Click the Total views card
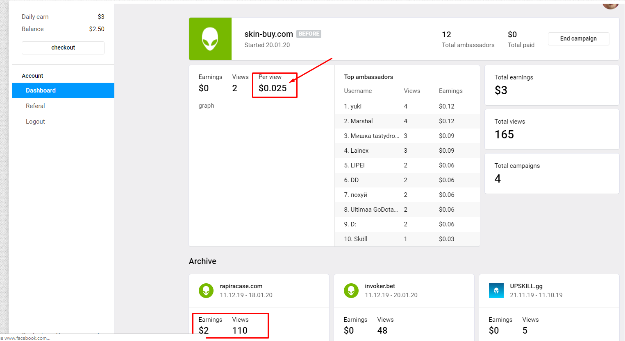The image size is (625, 341). point(552,129)
